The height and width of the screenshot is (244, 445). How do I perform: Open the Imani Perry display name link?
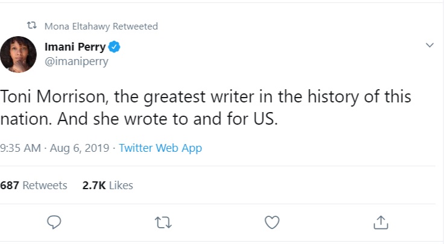tap(75, 47)
